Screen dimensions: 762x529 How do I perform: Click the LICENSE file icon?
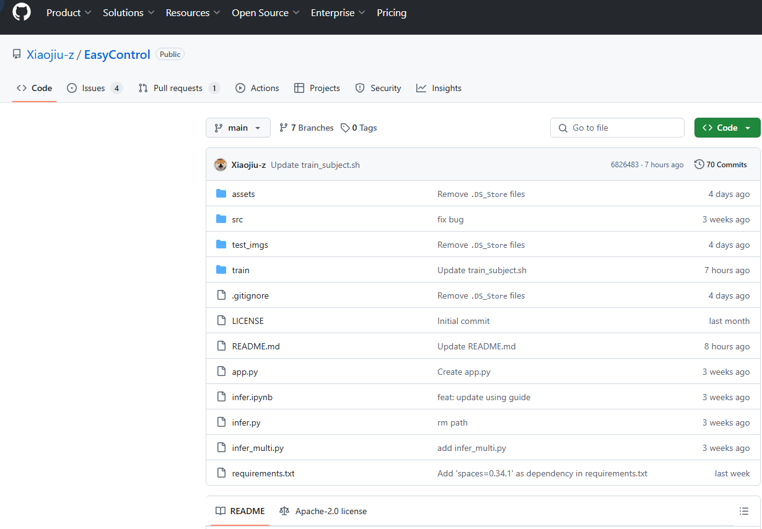[x=221, y=321]
